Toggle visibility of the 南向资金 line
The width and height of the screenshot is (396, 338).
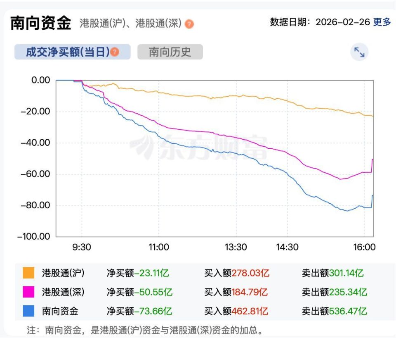click(x=61, y=311)
